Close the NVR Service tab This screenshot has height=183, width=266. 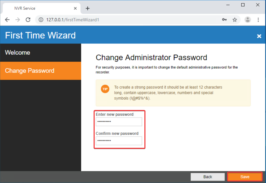coord(75,8)
